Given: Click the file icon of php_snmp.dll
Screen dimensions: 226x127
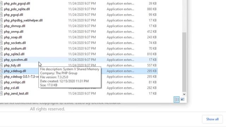Looking at the screenshot, I should click(1, 31).
